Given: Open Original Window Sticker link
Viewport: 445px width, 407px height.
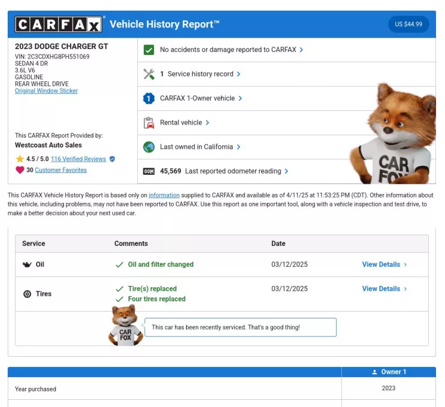Looking at the screenshot, I should point(46,91).
